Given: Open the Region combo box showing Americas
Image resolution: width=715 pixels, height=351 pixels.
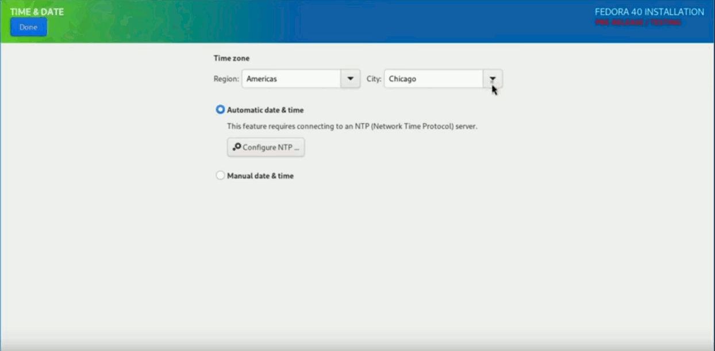Looking at the screenshot, I should pyautogui.click(x=301, y=79).
